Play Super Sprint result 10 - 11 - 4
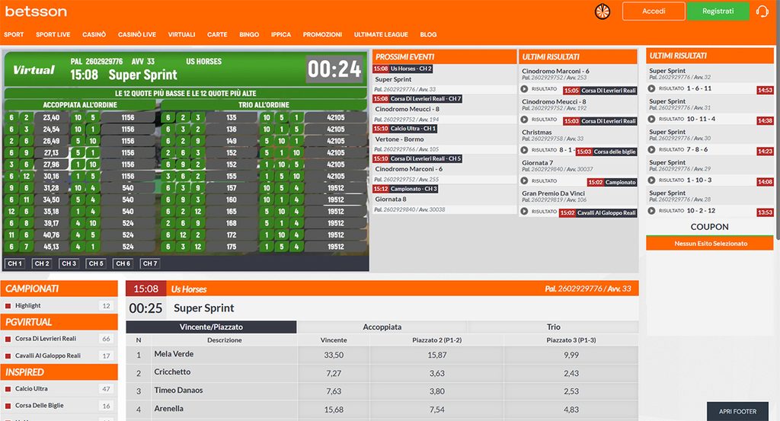The height and width of the screenshot is (421, 780). (651, 119)
